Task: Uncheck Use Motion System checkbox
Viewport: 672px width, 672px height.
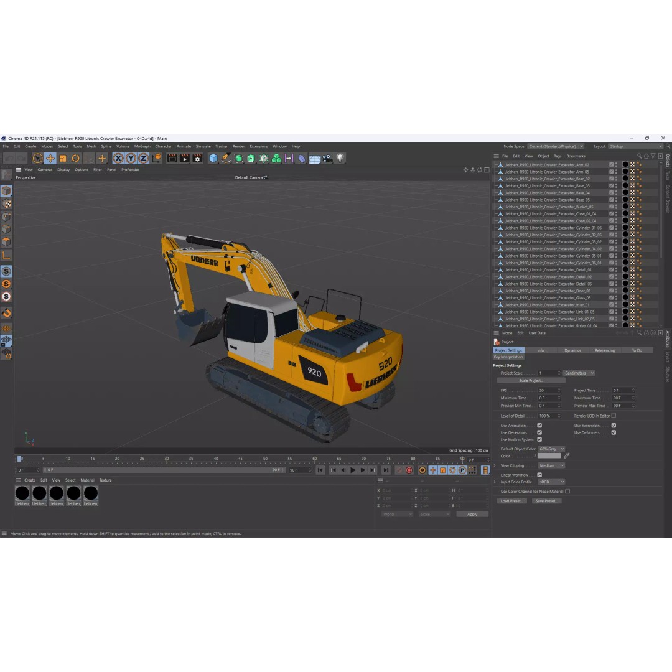Action: (539, 439)
